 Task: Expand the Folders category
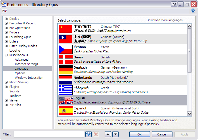coord(6,32)
